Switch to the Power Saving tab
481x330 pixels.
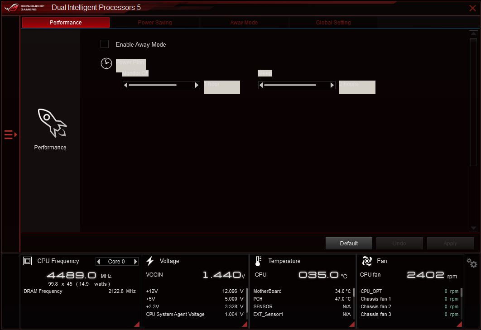tap(154, 22)
